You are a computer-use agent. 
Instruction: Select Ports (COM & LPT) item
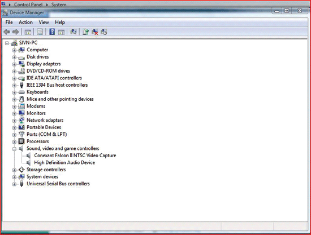pyautogui.click(x=46, y=134)
